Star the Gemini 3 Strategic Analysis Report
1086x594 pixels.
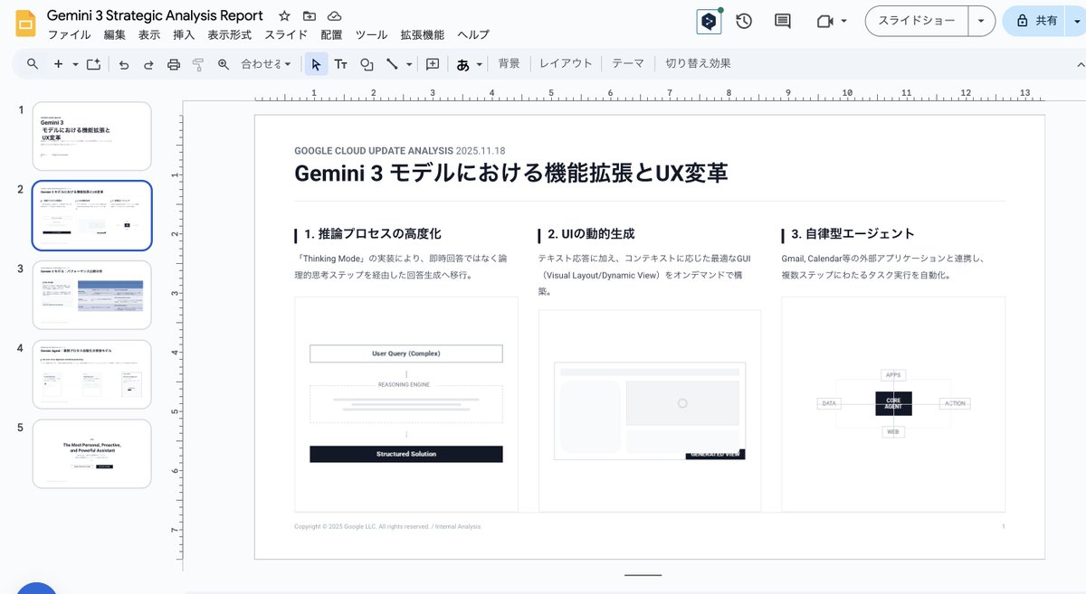point(285,16)
